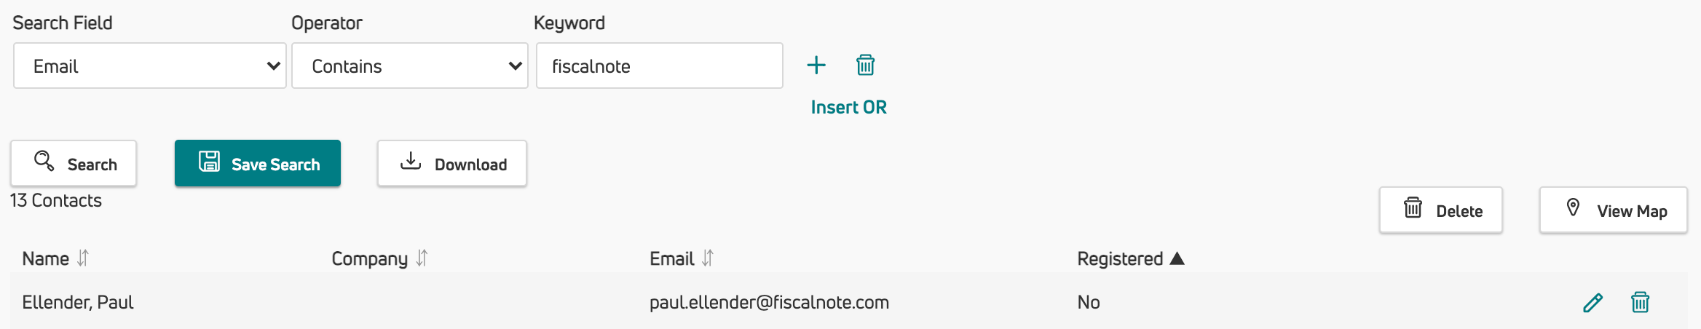The width and height of the screenshot is (1701, 329).
Task: Click the Registered column header label
Action: (1120, 259)
